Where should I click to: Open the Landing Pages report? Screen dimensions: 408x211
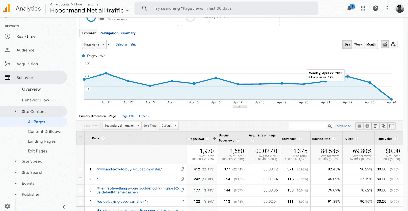point(42,141)
